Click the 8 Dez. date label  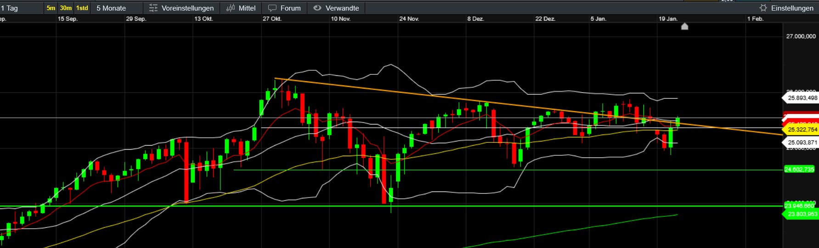(475, 19)
